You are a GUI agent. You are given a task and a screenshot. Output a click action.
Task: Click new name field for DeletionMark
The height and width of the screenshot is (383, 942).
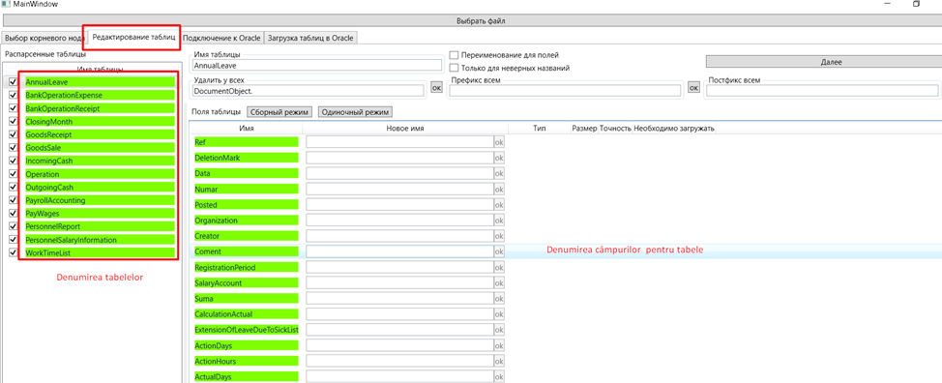(399, 158)
